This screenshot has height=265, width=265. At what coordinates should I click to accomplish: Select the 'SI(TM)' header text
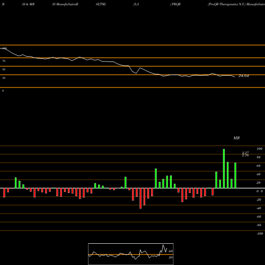pyautogui.click(x=101, y=4)
